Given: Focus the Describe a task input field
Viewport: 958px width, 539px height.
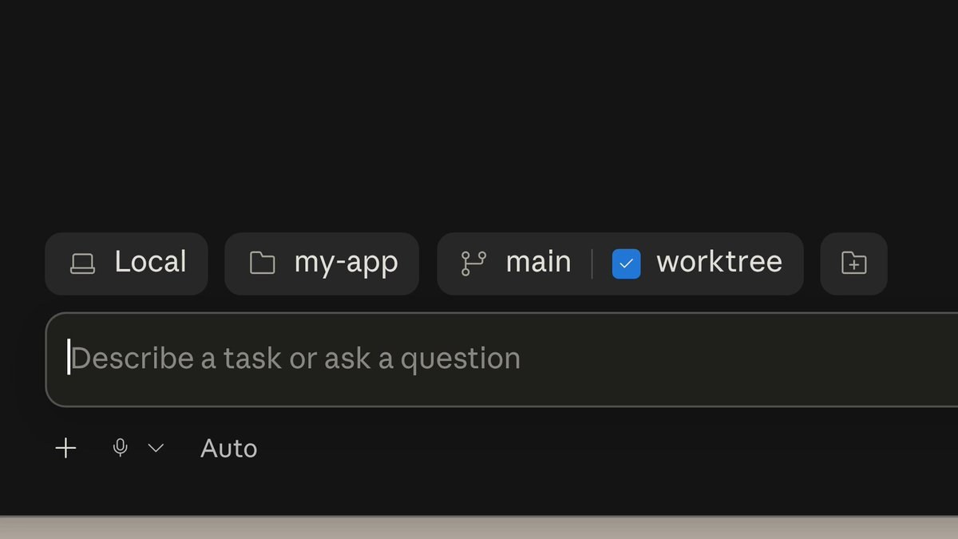Looking at the screenshot, I should (501, 359).
